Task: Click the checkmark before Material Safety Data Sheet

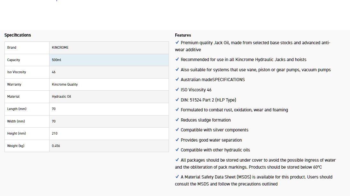Action: pyautogui.click(x=177, y=177)
